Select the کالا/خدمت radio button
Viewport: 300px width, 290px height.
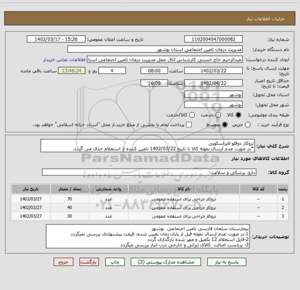click(192, 115)
